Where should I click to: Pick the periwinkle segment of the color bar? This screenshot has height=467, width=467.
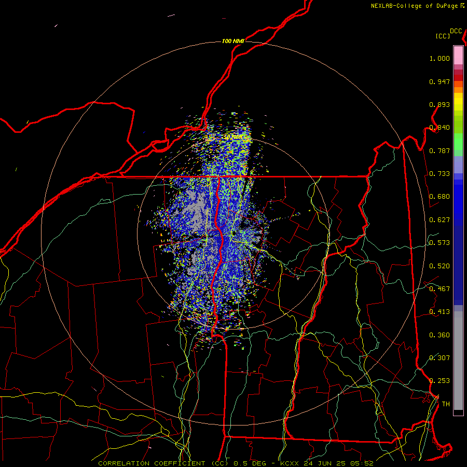pos(458,164)
